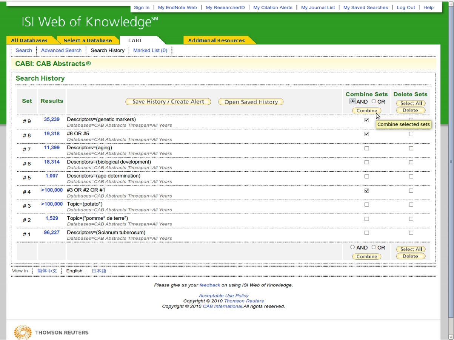454x340 pixels.
Task: Check delete checkbox for set #6
Action: pyautogui.click(x=411, y=162)
